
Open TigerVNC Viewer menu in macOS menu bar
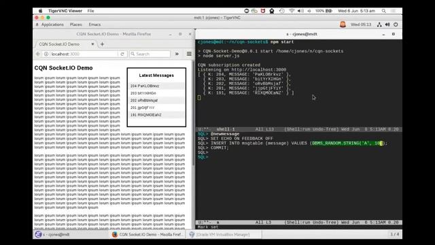(65, 11)
